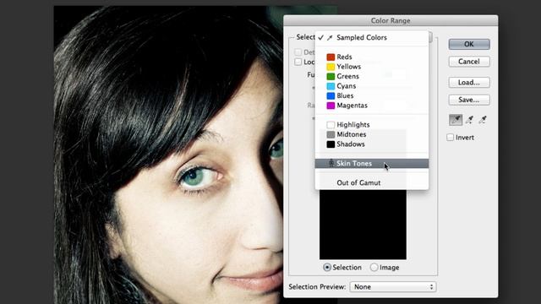Select the Subtract from Sample eyedropper
Viewport: 541px width, 304px height.
[x=483, y=120]
